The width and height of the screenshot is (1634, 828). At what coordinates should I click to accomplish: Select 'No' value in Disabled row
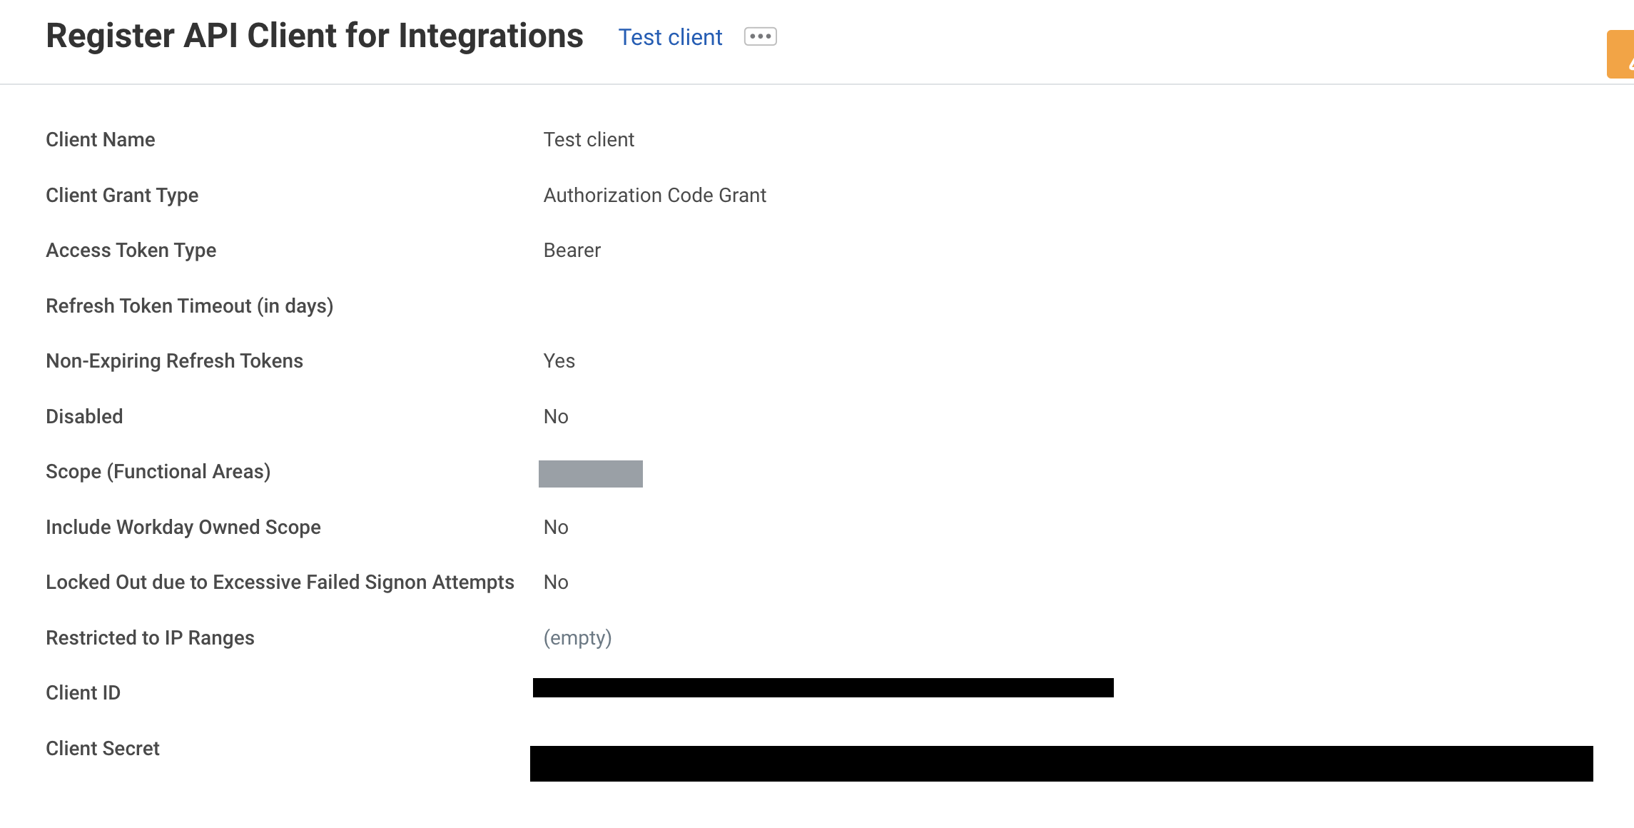click(556, 417)
